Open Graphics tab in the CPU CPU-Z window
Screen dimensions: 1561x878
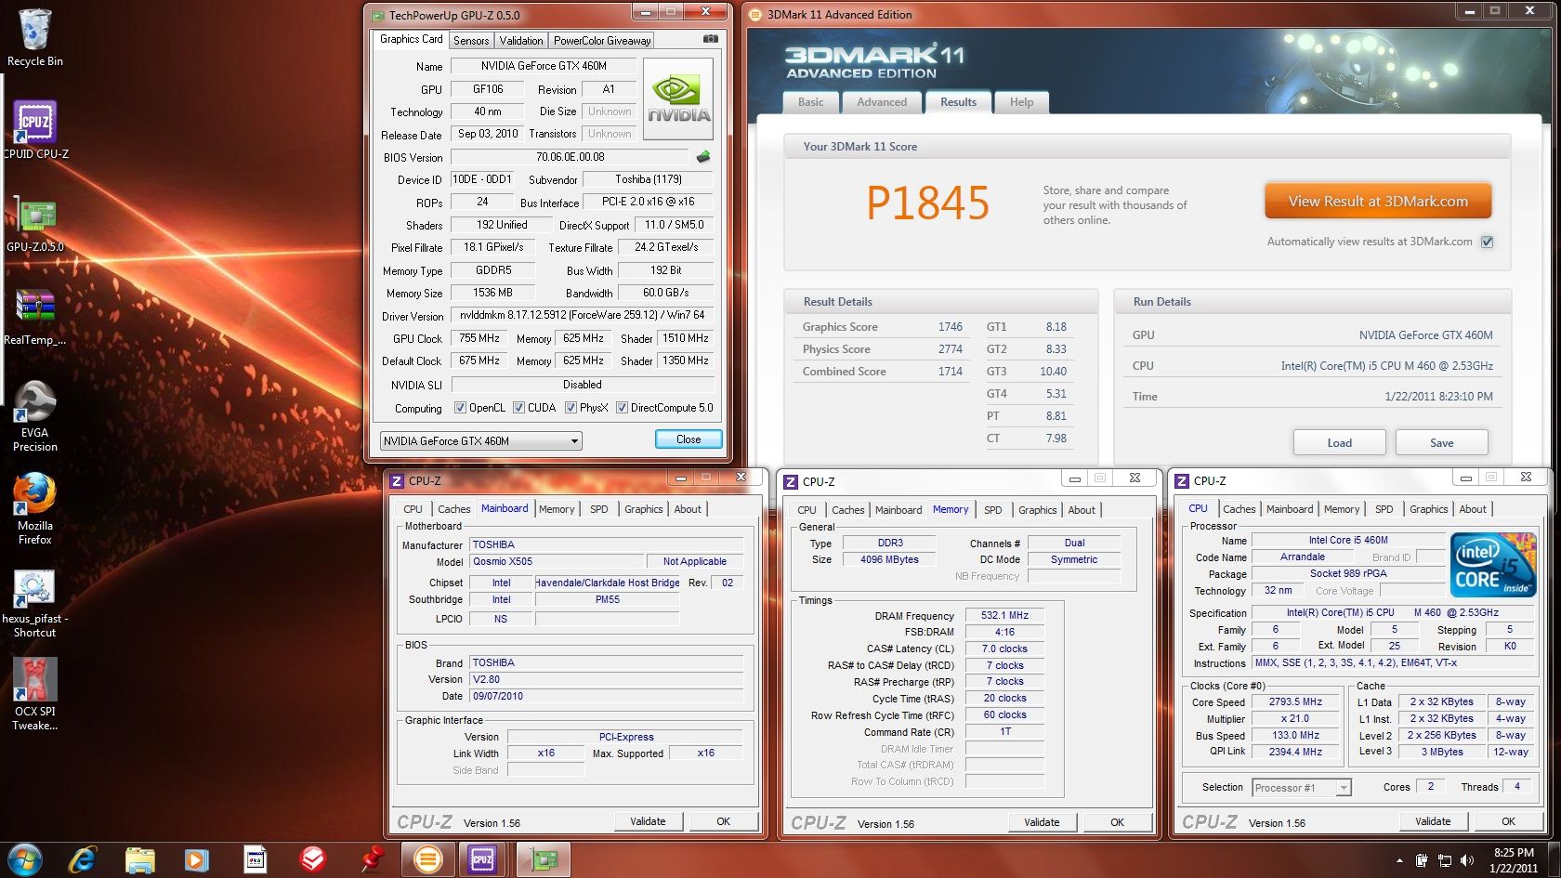1429,509
